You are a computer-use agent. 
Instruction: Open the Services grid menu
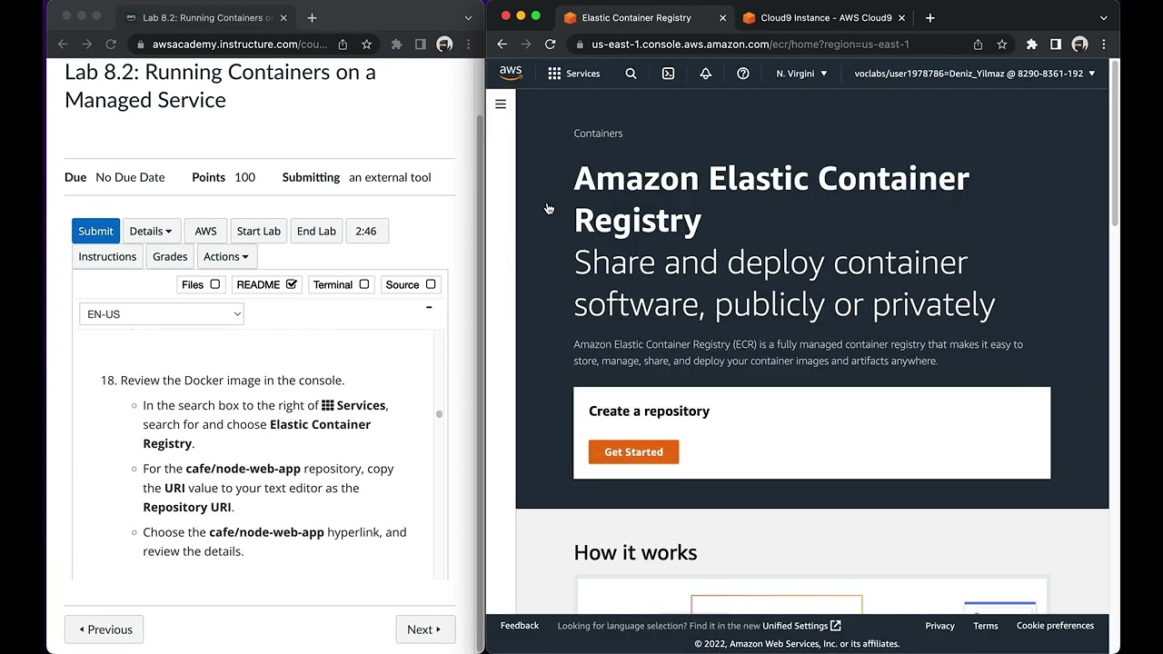coord(573,74)
